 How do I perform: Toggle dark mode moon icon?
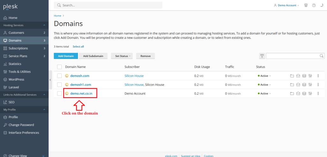pos(322,5)
